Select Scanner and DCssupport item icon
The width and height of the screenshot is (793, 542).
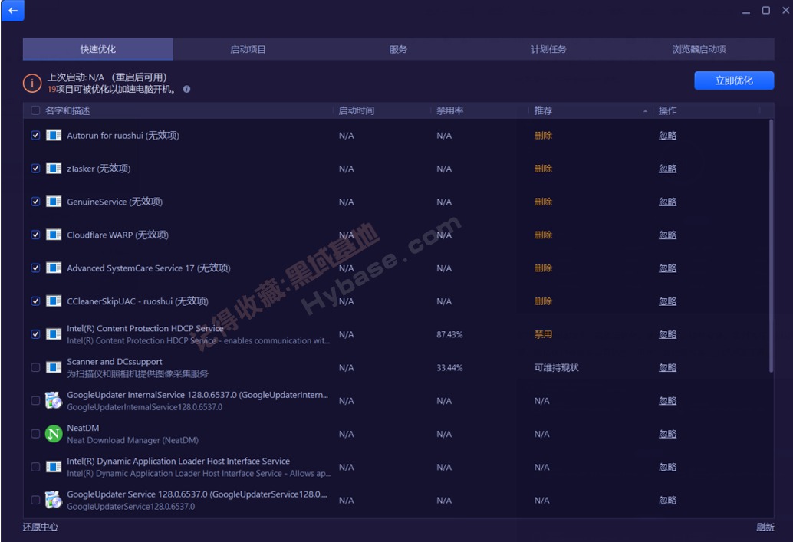(x=54, y=367)
